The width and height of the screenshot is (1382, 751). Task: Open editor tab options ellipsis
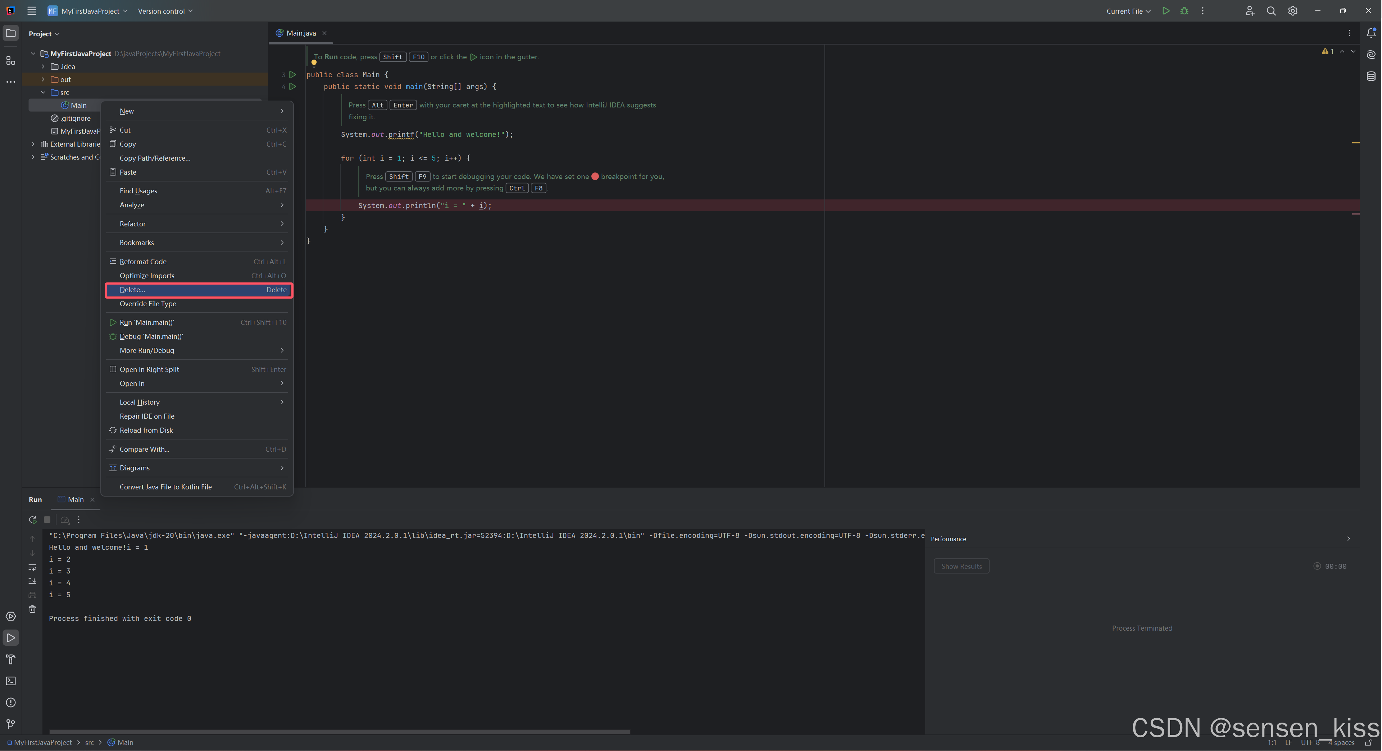1349,33
